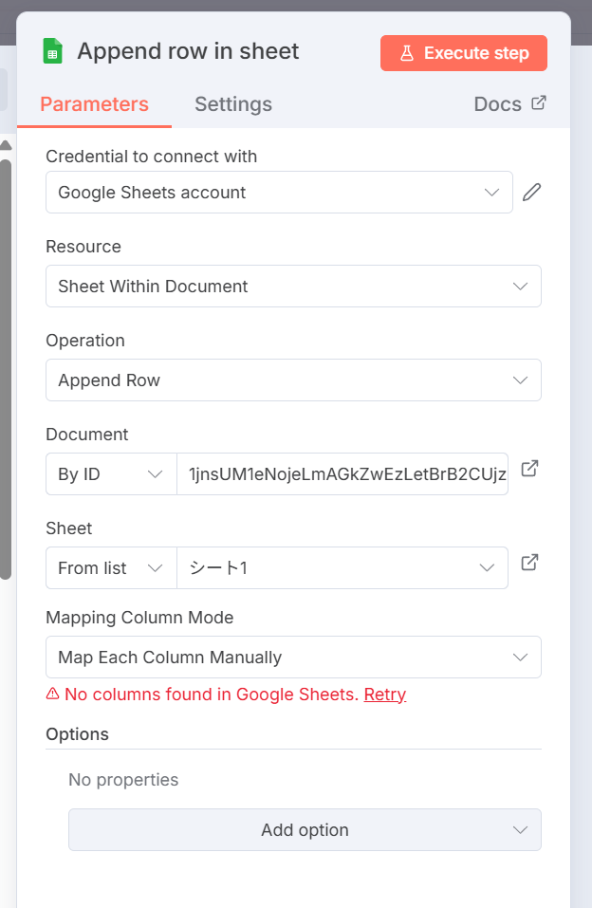Click the vertical scrollbar on the left
This screenshot has height=908, width=592.
6,361
